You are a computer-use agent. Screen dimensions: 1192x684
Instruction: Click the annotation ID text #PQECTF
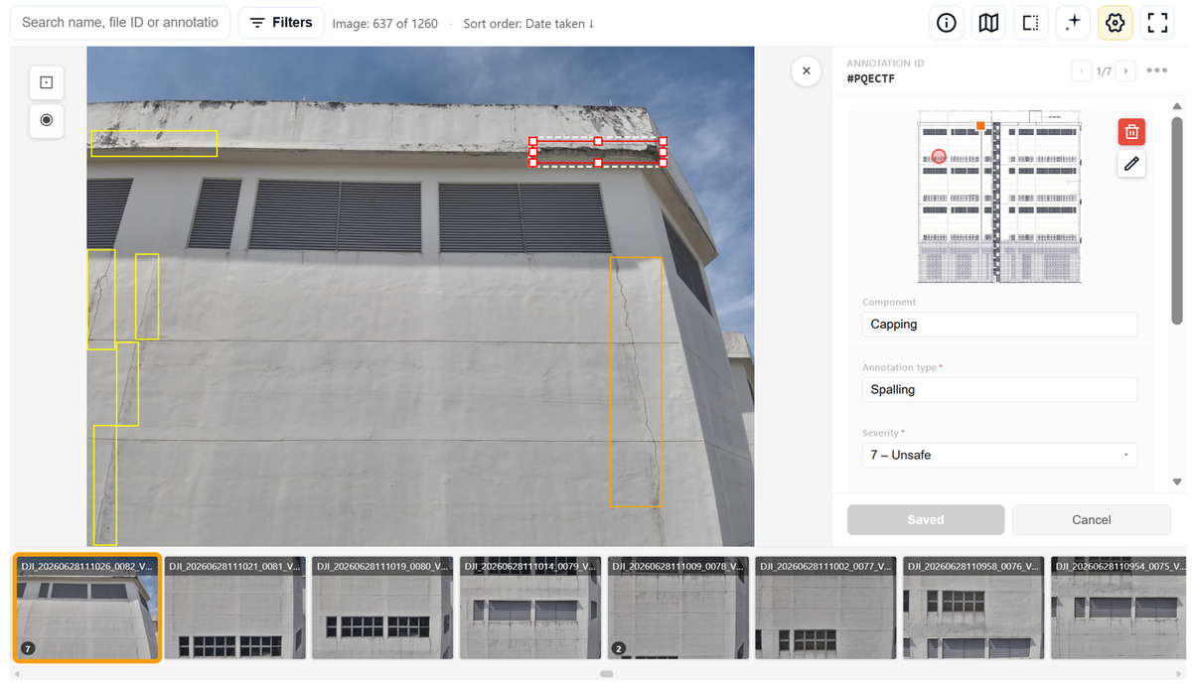pyautogui.click(x=871, y=78)
